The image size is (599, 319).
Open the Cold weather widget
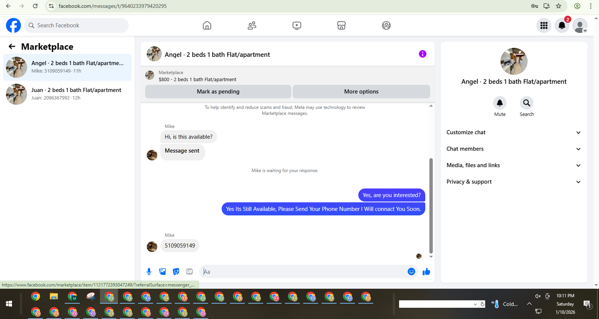(x=504, y=304)
